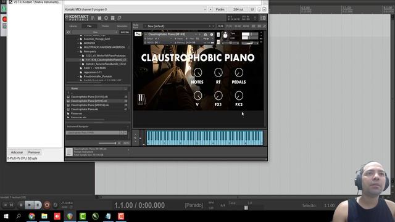395x222 pixels.
Task: Click the REAPER stop button
Action: coord(21,205)
